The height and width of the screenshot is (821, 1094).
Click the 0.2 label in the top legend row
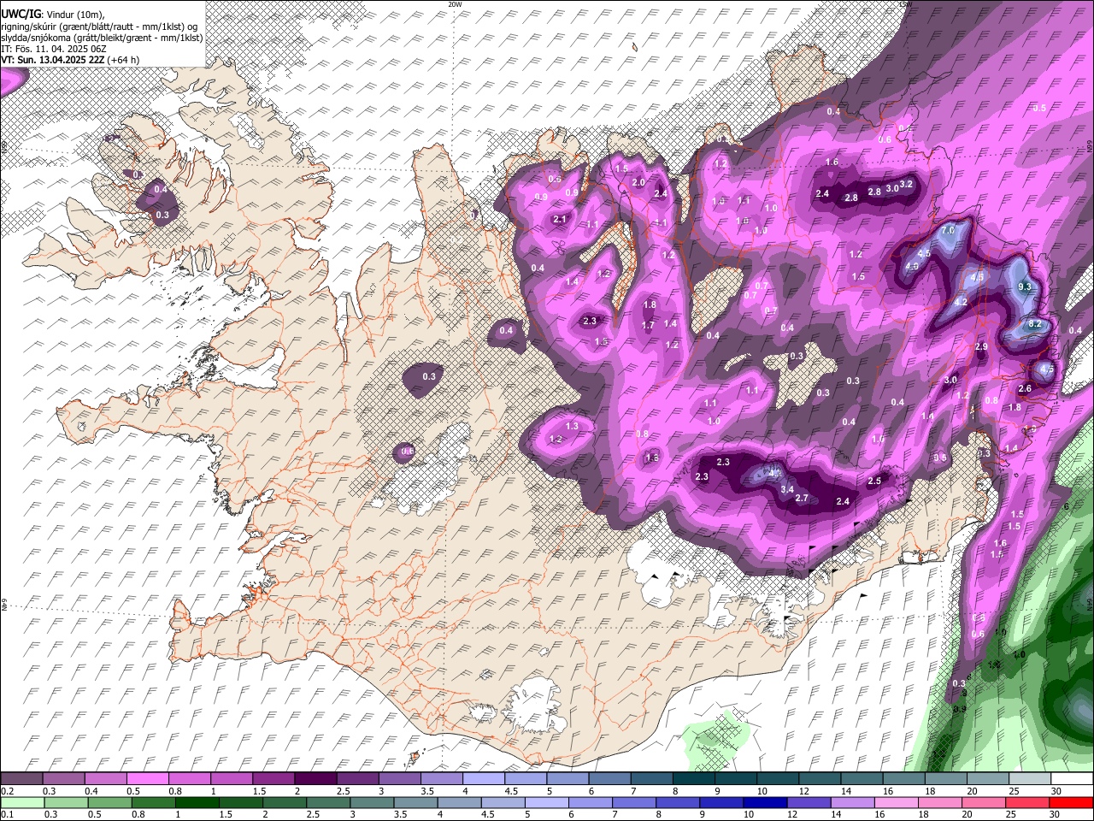7,791
